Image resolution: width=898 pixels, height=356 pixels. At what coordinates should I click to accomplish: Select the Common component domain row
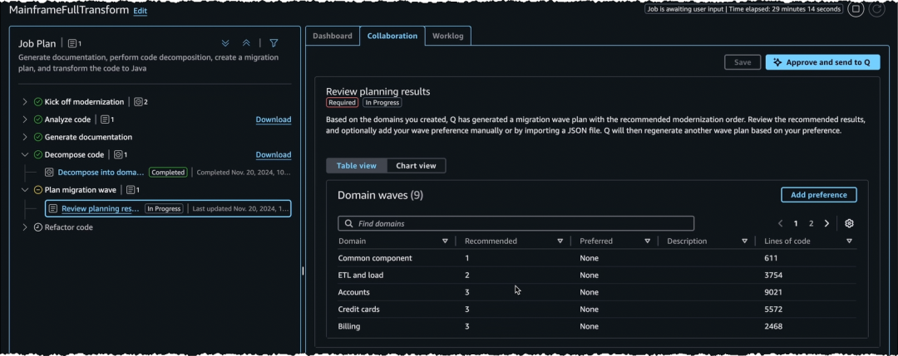coord(597,258)
